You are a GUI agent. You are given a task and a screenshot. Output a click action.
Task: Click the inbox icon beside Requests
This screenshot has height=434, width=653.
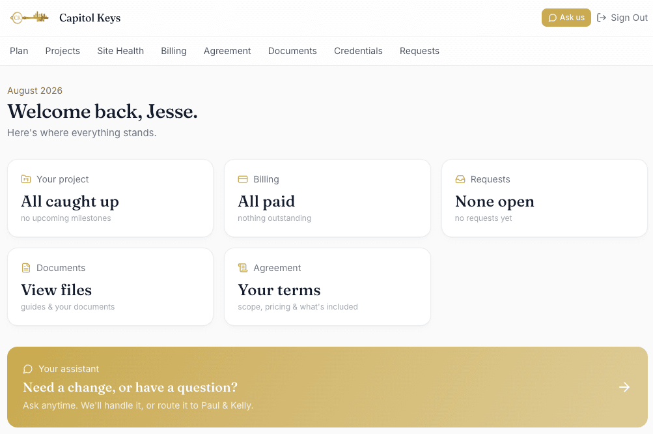(460, 179)
